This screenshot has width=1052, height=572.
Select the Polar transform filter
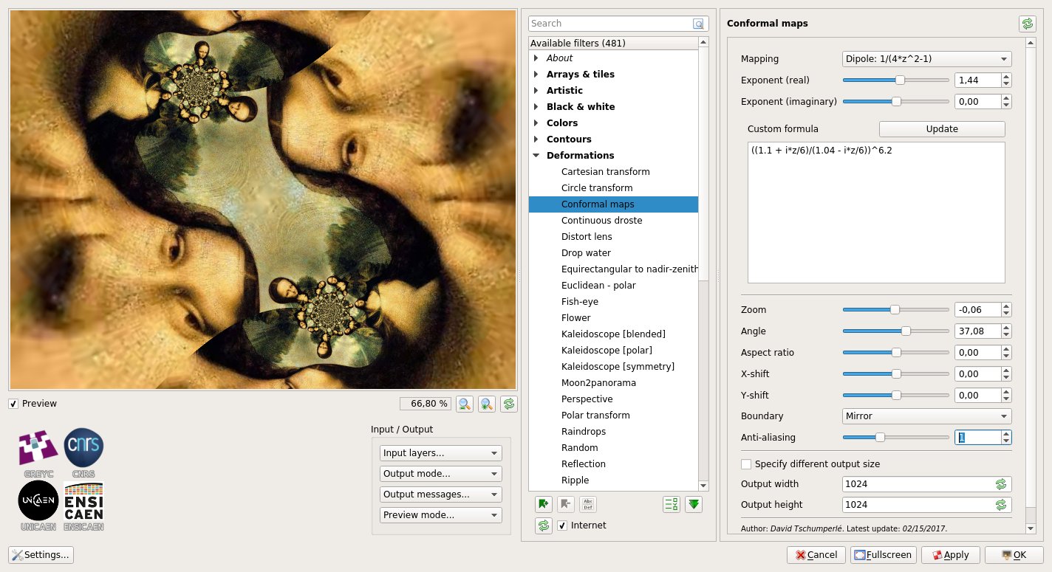point(595,416)
